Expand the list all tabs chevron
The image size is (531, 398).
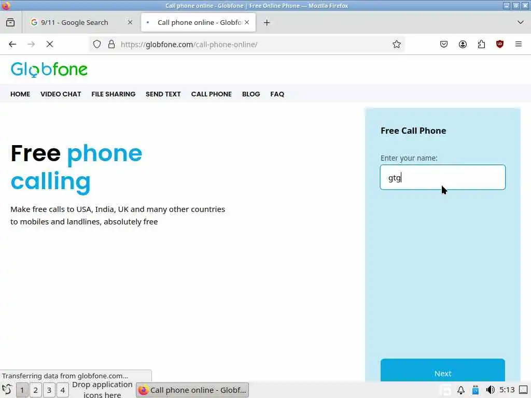point(521,22)
